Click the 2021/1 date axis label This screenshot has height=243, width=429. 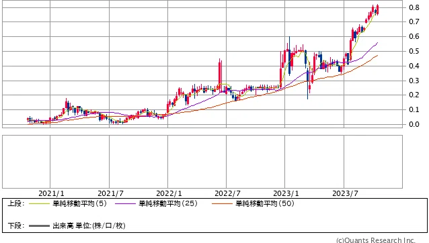pyautogui.click(x=51, y=193)
